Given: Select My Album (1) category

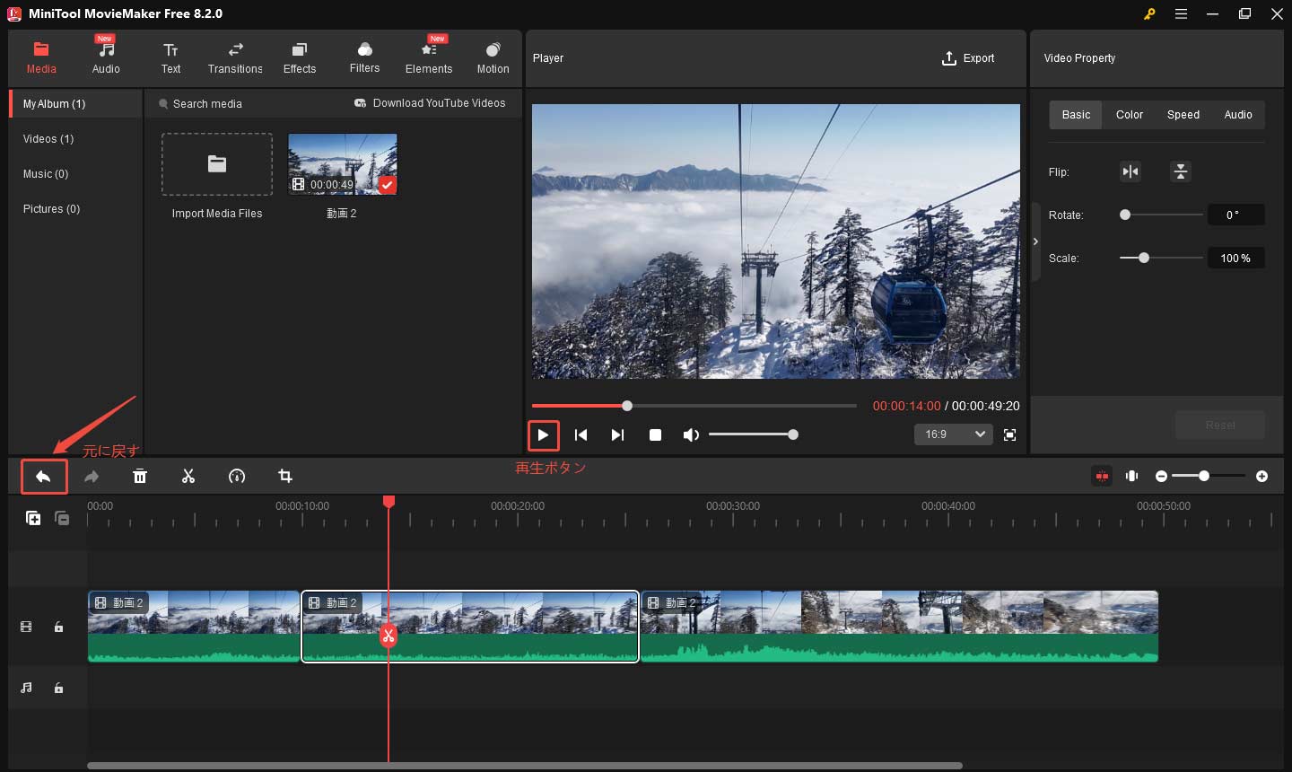Looking at the screenshot, I should [75, 103].
